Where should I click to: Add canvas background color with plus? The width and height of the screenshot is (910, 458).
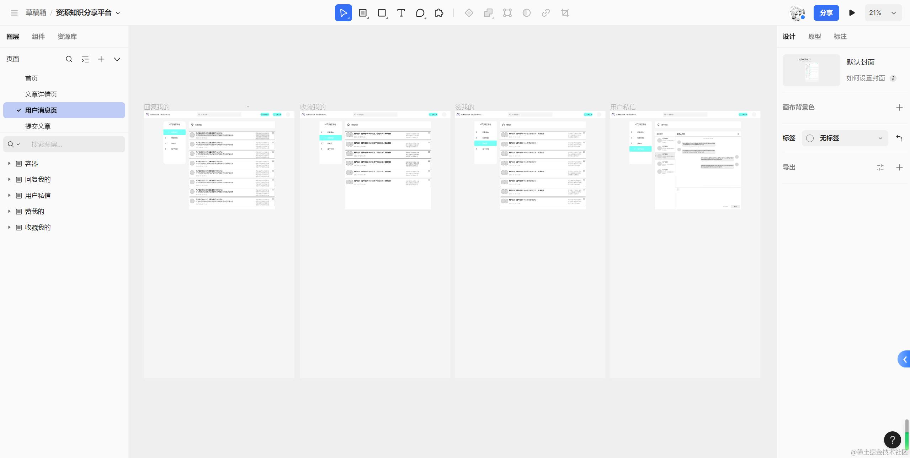[899, 107]
